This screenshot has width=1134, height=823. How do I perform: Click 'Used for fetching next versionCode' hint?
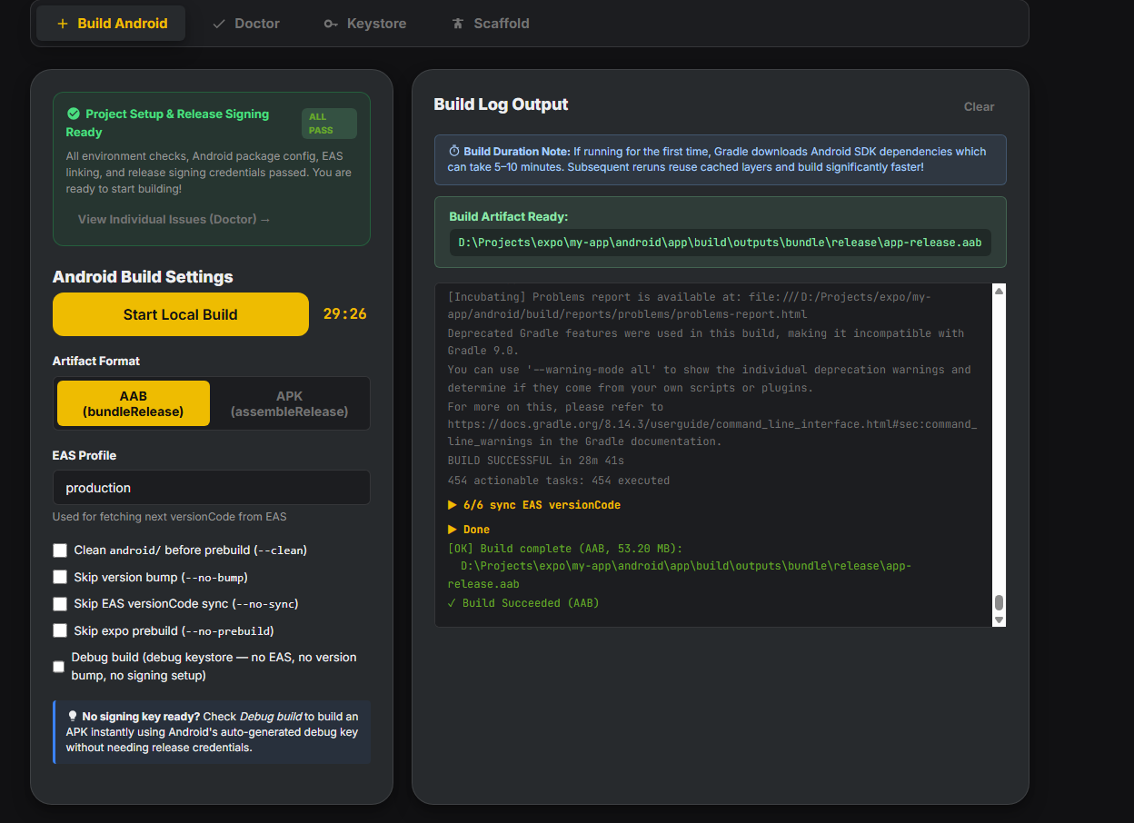coord(170,517)
